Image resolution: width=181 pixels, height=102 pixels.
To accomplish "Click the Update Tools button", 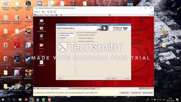I will pyautogui.click(x=124, y=93).
